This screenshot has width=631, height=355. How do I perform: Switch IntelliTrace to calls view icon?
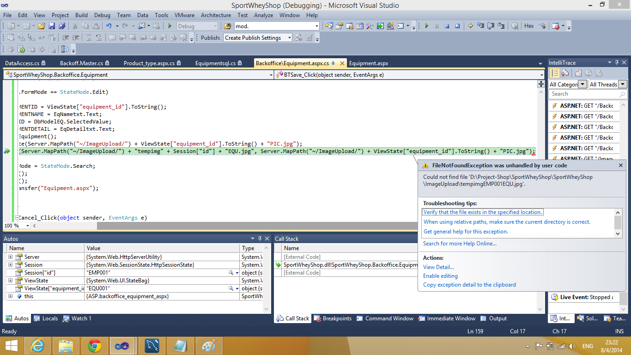[564, 73]
